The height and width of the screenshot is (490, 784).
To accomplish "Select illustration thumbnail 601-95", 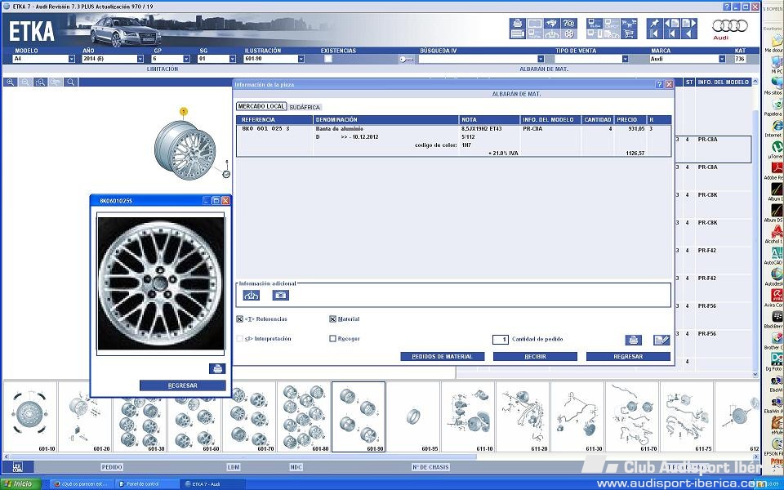I will tap(413, 416).
